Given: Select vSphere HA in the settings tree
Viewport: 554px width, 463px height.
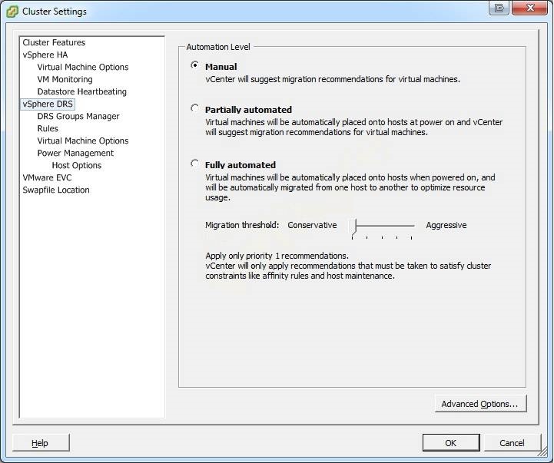Looking at the screenshot, I should (45, 55).
